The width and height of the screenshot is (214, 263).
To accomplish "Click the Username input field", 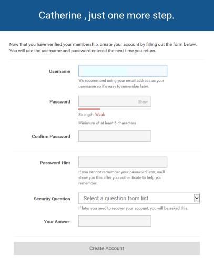I will pos(123,71).
